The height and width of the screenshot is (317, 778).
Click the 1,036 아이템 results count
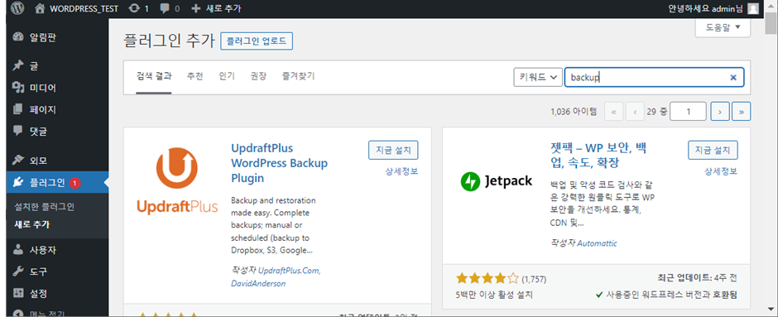coord(574,112)
